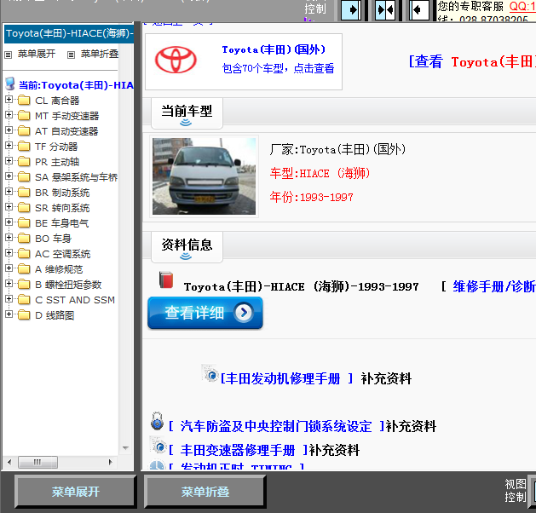Image resolution: width=536 pixels, height=513 pixels.
Task: Click the red book manual icon
Action: [x=166, y=280]
